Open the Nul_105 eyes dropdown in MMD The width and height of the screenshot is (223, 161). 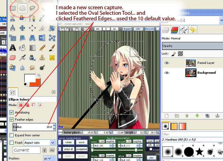(111, 146)
